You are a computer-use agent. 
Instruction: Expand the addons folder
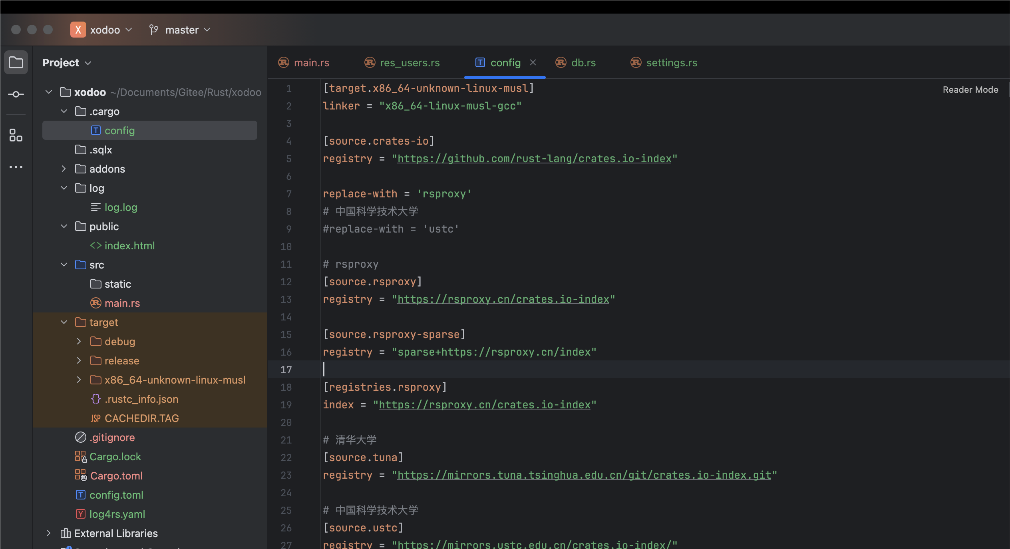click(64, 169)
